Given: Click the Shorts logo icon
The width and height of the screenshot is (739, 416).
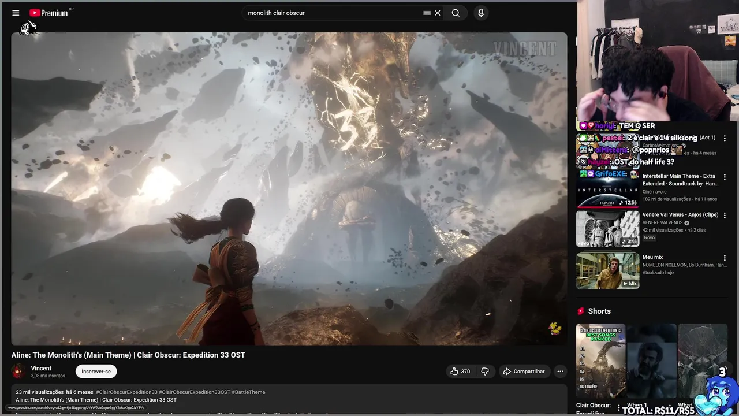Looking at the screenshot, I should pos(581,311).
